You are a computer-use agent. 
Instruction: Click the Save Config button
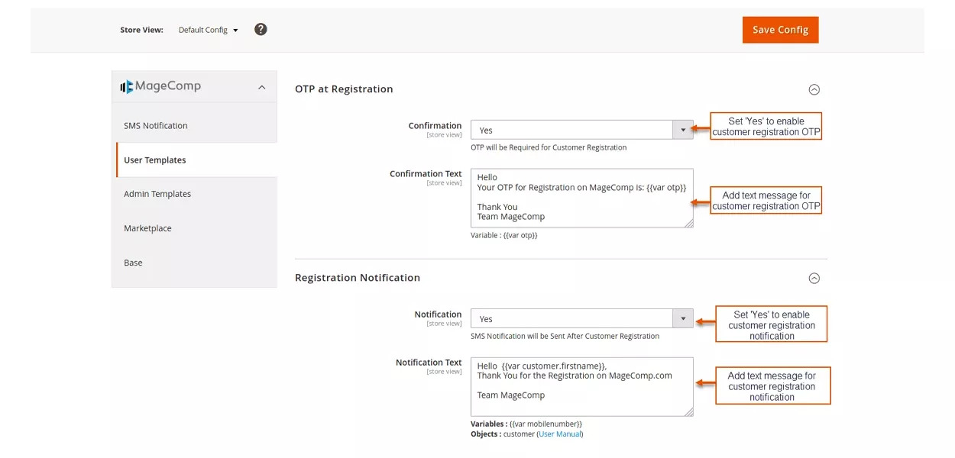pos(780,29)
